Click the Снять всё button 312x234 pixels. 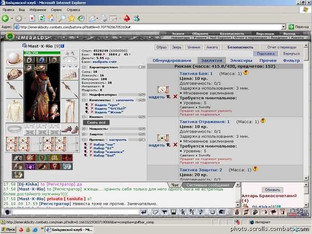(96, 122)
